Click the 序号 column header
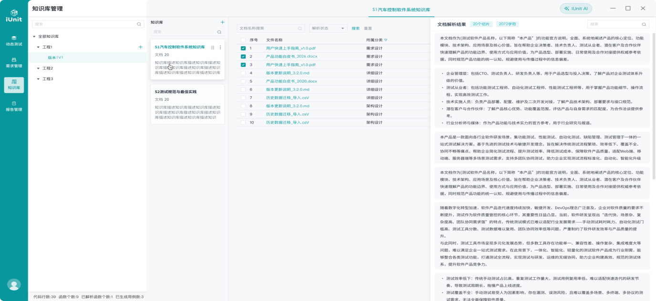This screenshot has height=301, width=656. [254, 40]
